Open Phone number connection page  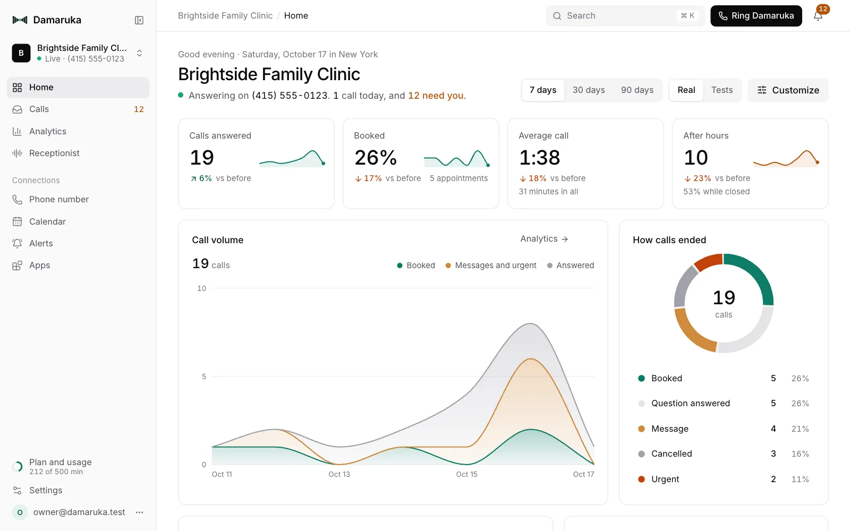click(78, 200)
